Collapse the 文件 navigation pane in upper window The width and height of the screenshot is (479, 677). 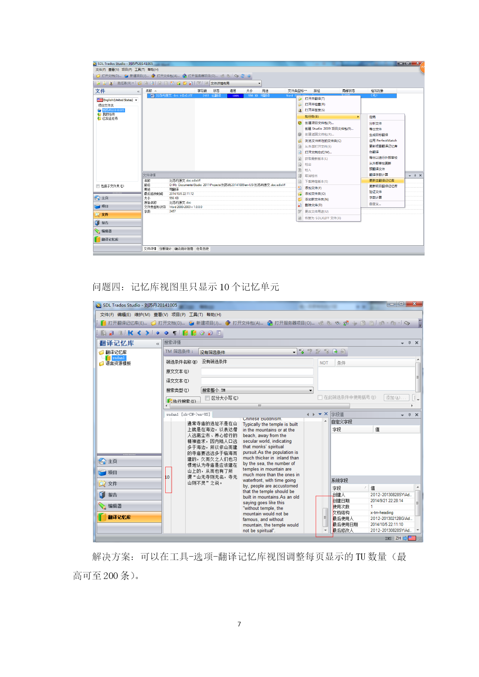point(138,91)
